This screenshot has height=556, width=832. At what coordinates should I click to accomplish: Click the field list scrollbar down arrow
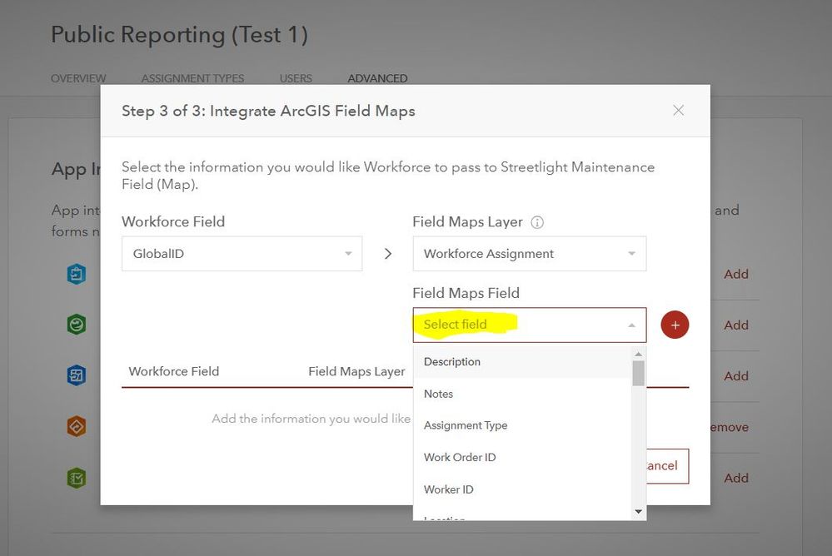(639, 512)
